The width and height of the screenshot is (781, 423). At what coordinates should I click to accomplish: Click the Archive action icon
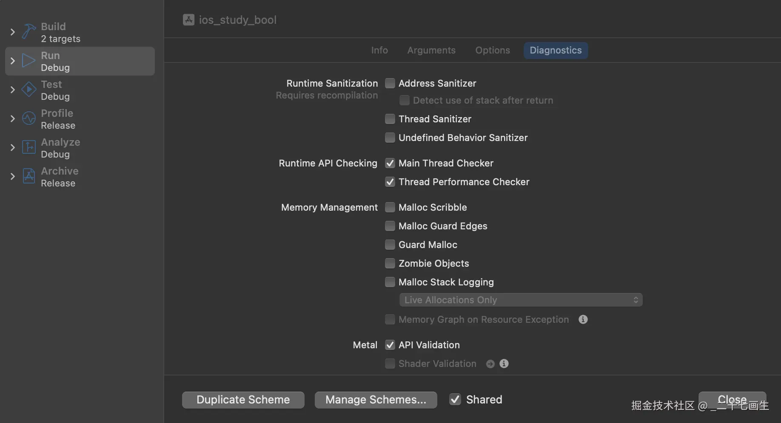[x=29, y=176]
